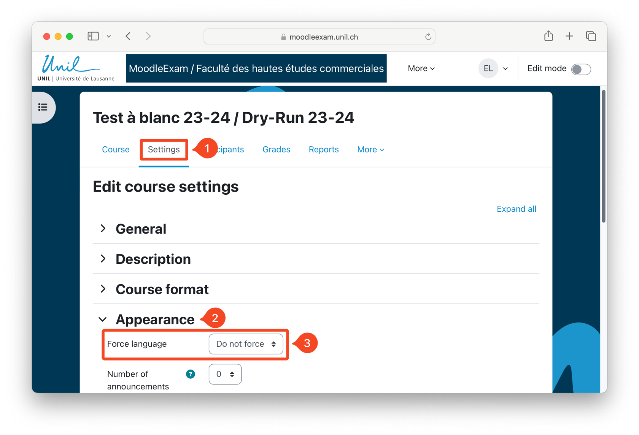The height and width of the screenshot is (435, 639).
Task: Open Number of announcements dropdown
Action: coord(225,374)
